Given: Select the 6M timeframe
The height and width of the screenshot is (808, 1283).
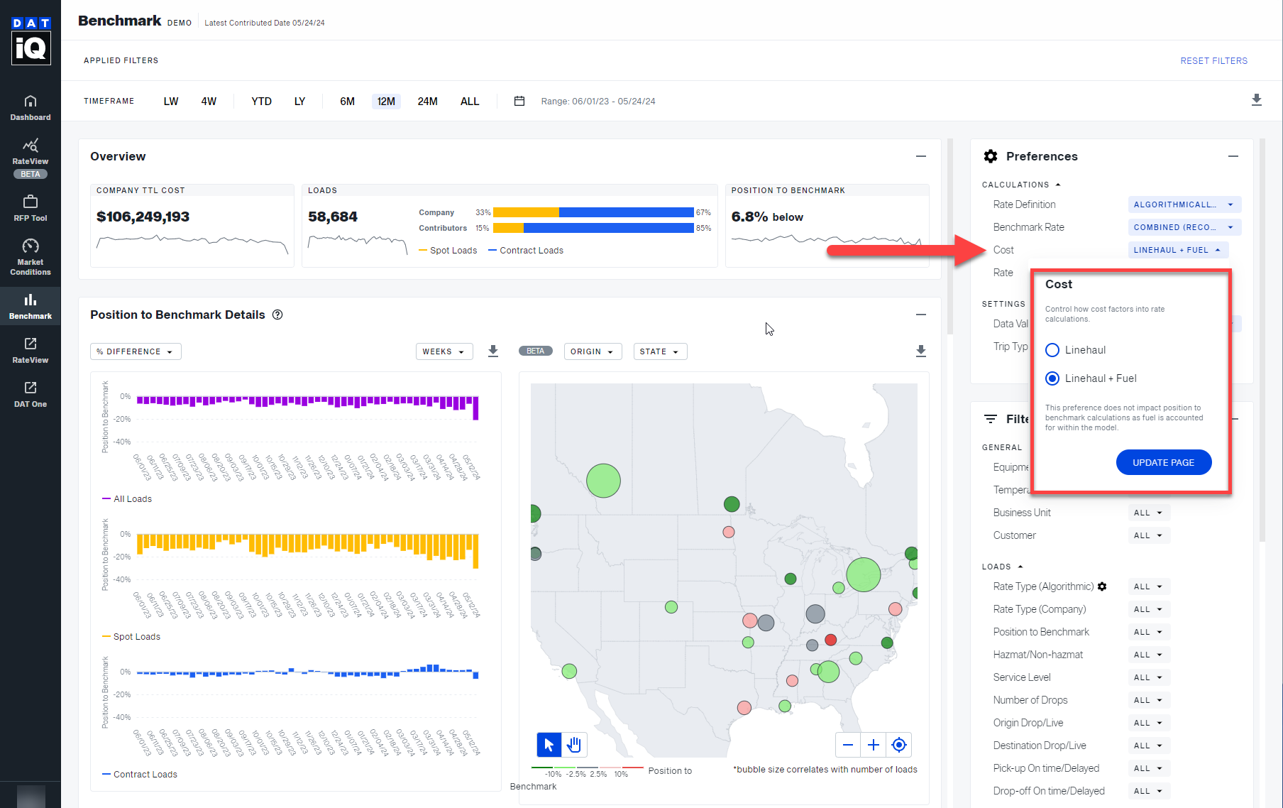Looking at the screenshot, I should pyautogui.click(x=347, y=102).
